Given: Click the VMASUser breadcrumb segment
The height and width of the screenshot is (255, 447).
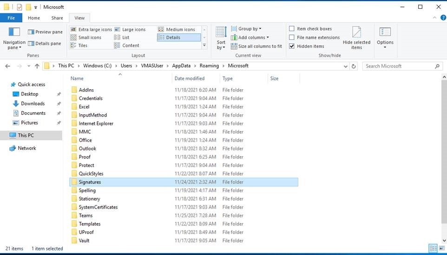Looking at the screenshot, I should [152, 65].
